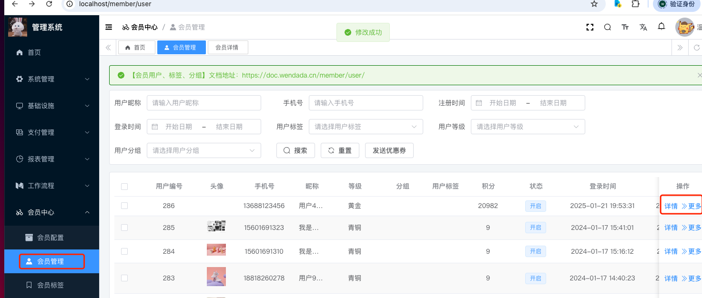Pick the 登录时间 start date
The width and height of the screenshot is (702, 298).
click(x=179, y=127)
